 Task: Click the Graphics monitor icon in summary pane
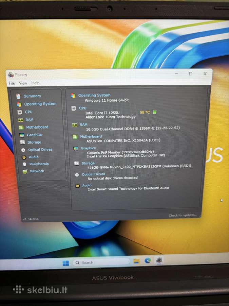(x=76, y=149)
